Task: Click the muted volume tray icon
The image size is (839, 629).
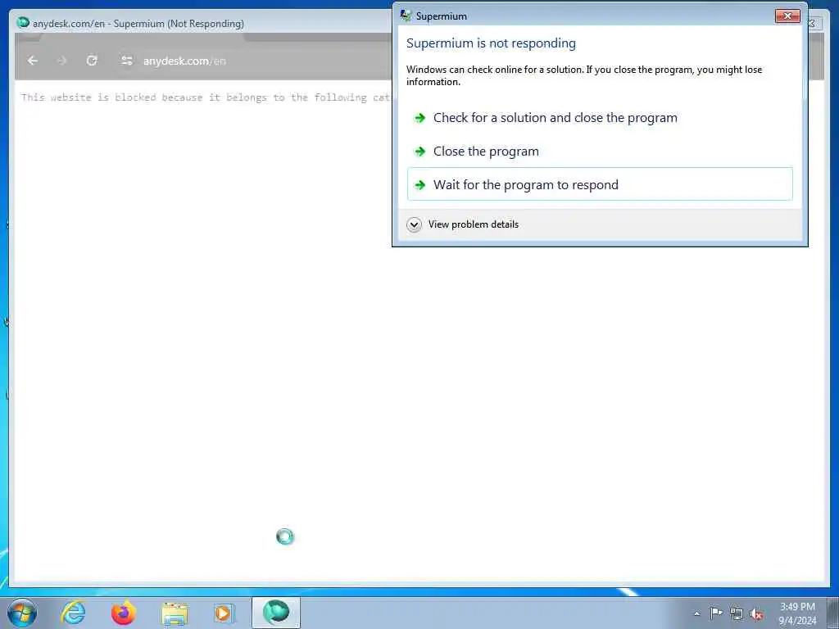Action: point(756,613)
